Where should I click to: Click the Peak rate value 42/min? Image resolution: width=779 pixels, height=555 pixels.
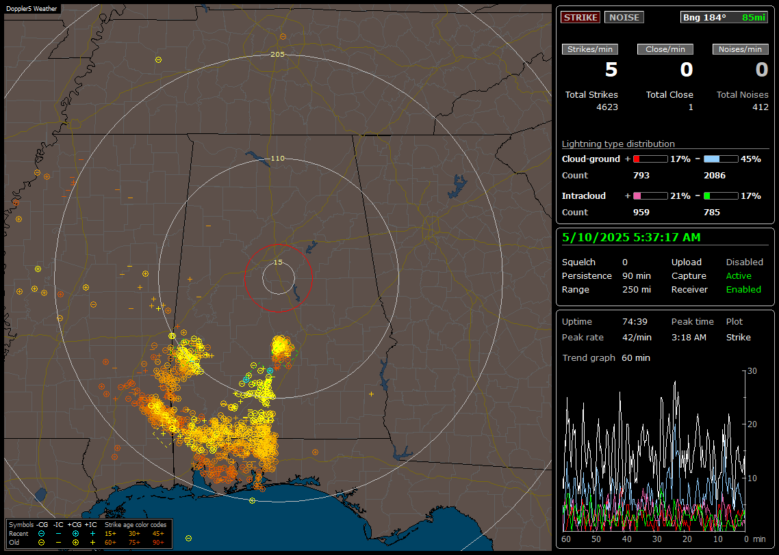(x=637, y=337)
